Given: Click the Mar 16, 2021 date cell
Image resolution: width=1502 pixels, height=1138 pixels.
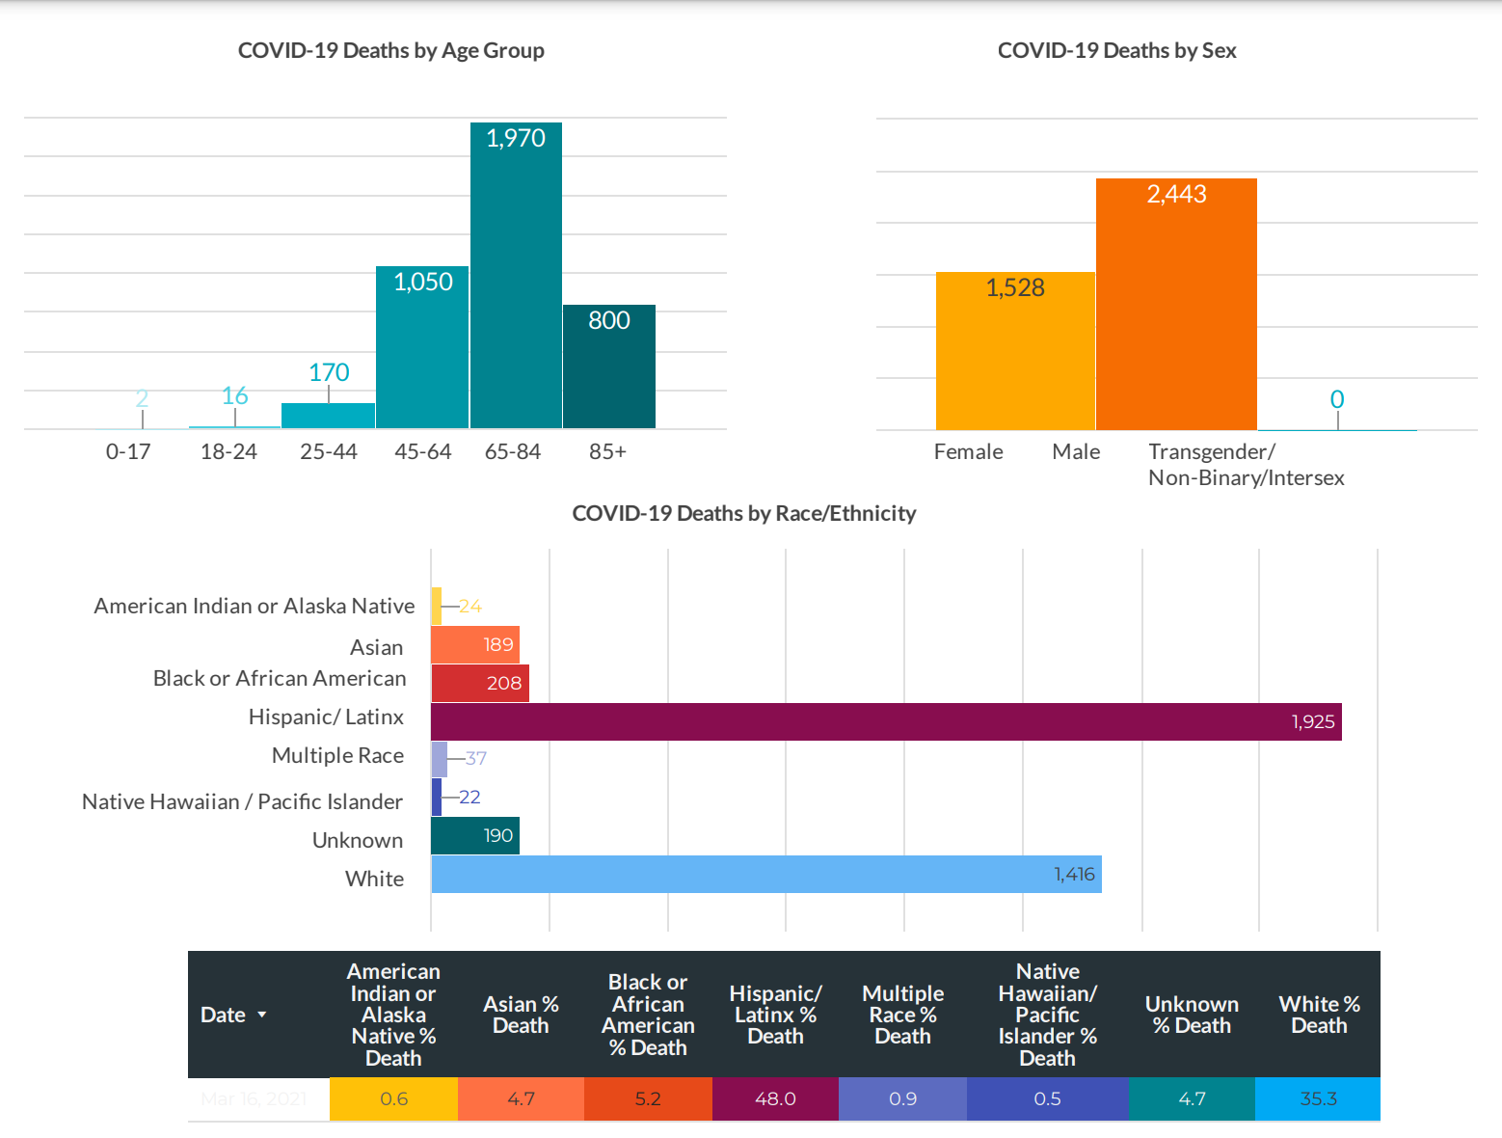Looking at the screenshot, I should tap(255, 1098).
